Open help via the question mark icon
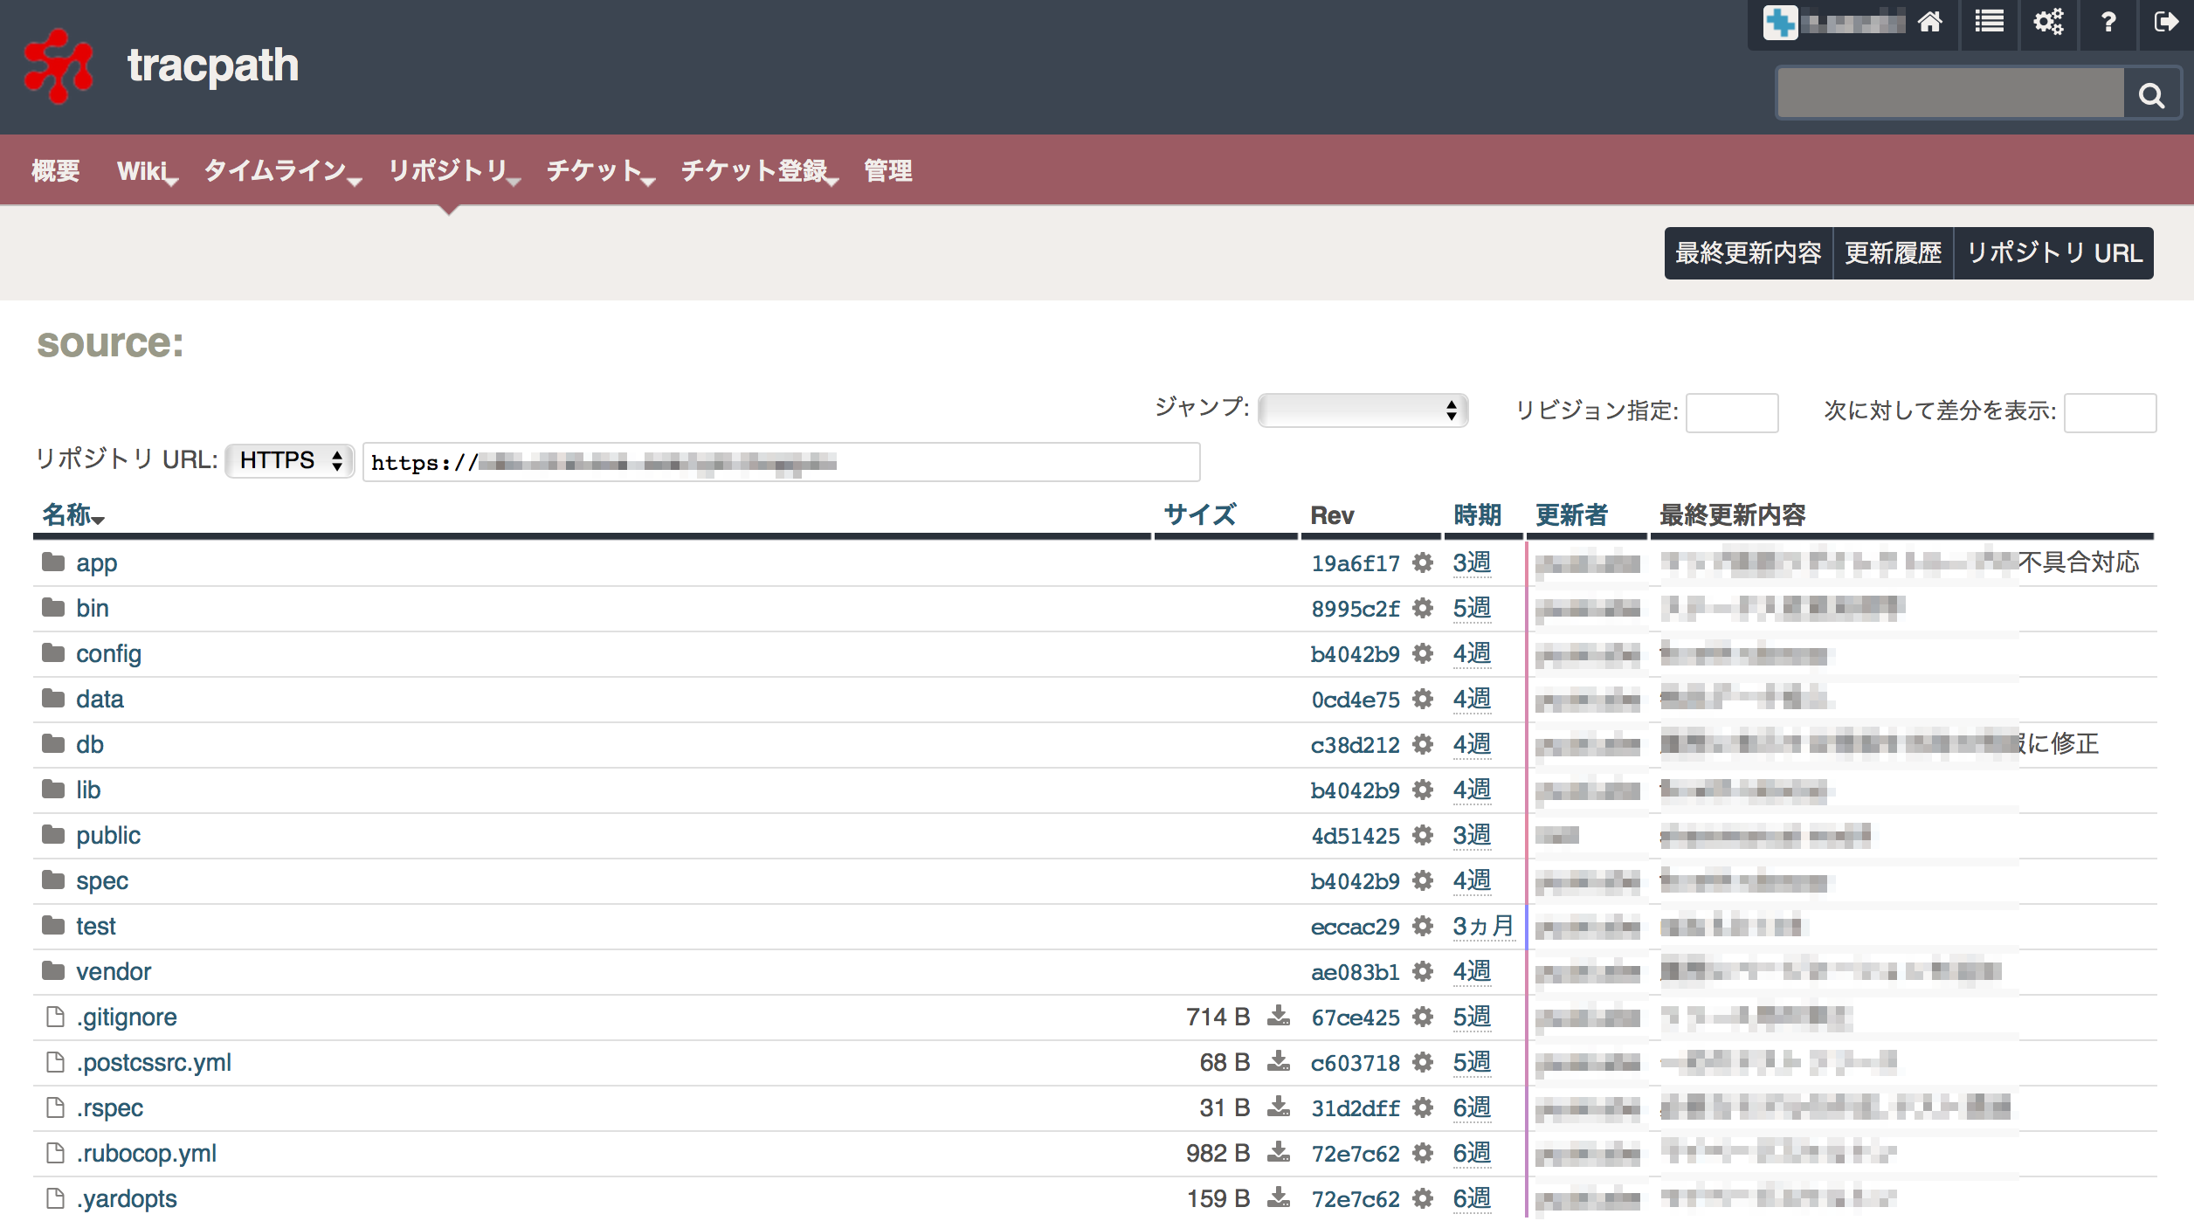2194x1228 pixels. click(x=2108, y=24)
